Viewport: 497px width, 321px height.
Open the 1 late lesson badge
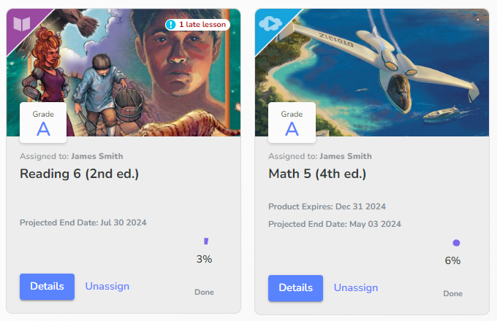pyautogui.click(x=197, y=24)
